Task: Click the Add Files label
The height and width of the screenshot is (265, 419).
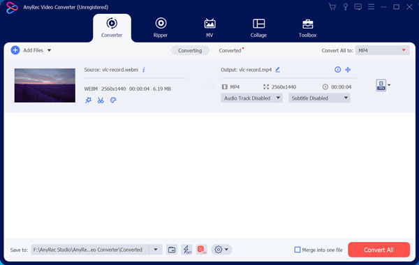Action: (33, 50)
